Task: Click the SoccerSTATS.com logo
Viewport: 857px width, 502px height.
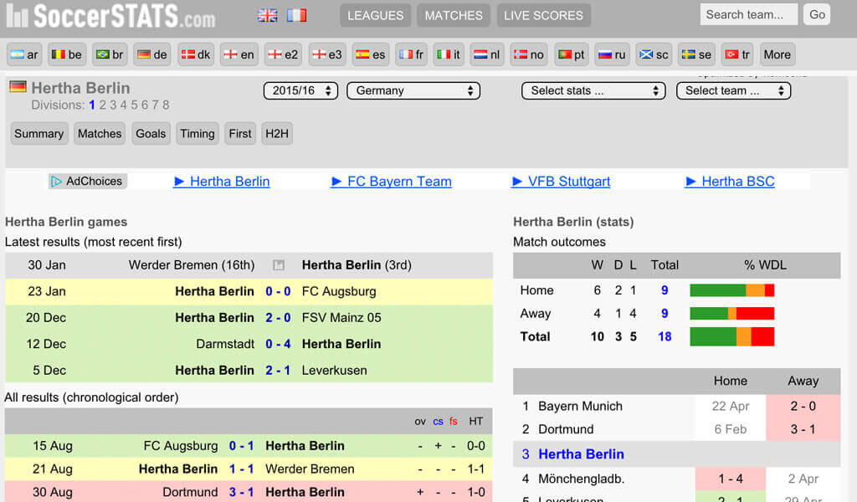Action: [x=111, y=16]
